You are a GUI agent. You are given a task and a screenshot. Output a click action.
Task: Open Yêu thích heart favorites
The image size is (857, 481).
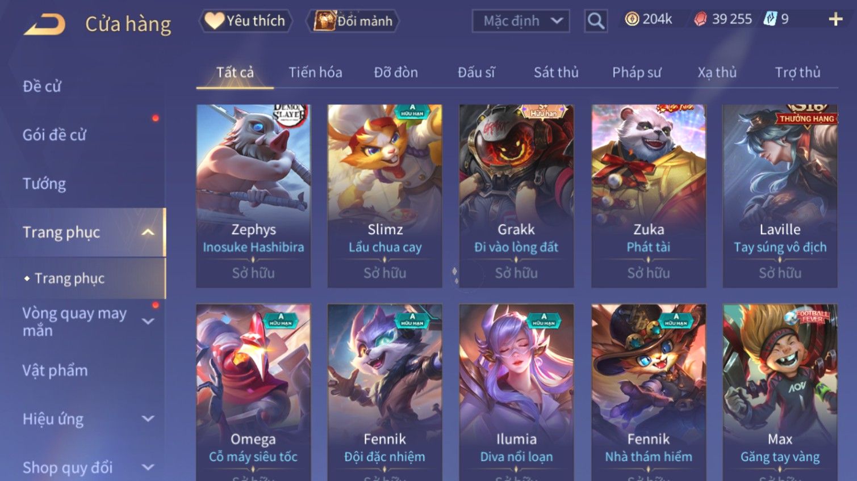245,21
